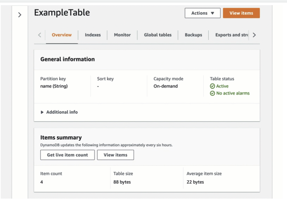The width and height of the screenshot is (287, 203).
Task: Expand the left navigation side panel
Action: [20, 15]
